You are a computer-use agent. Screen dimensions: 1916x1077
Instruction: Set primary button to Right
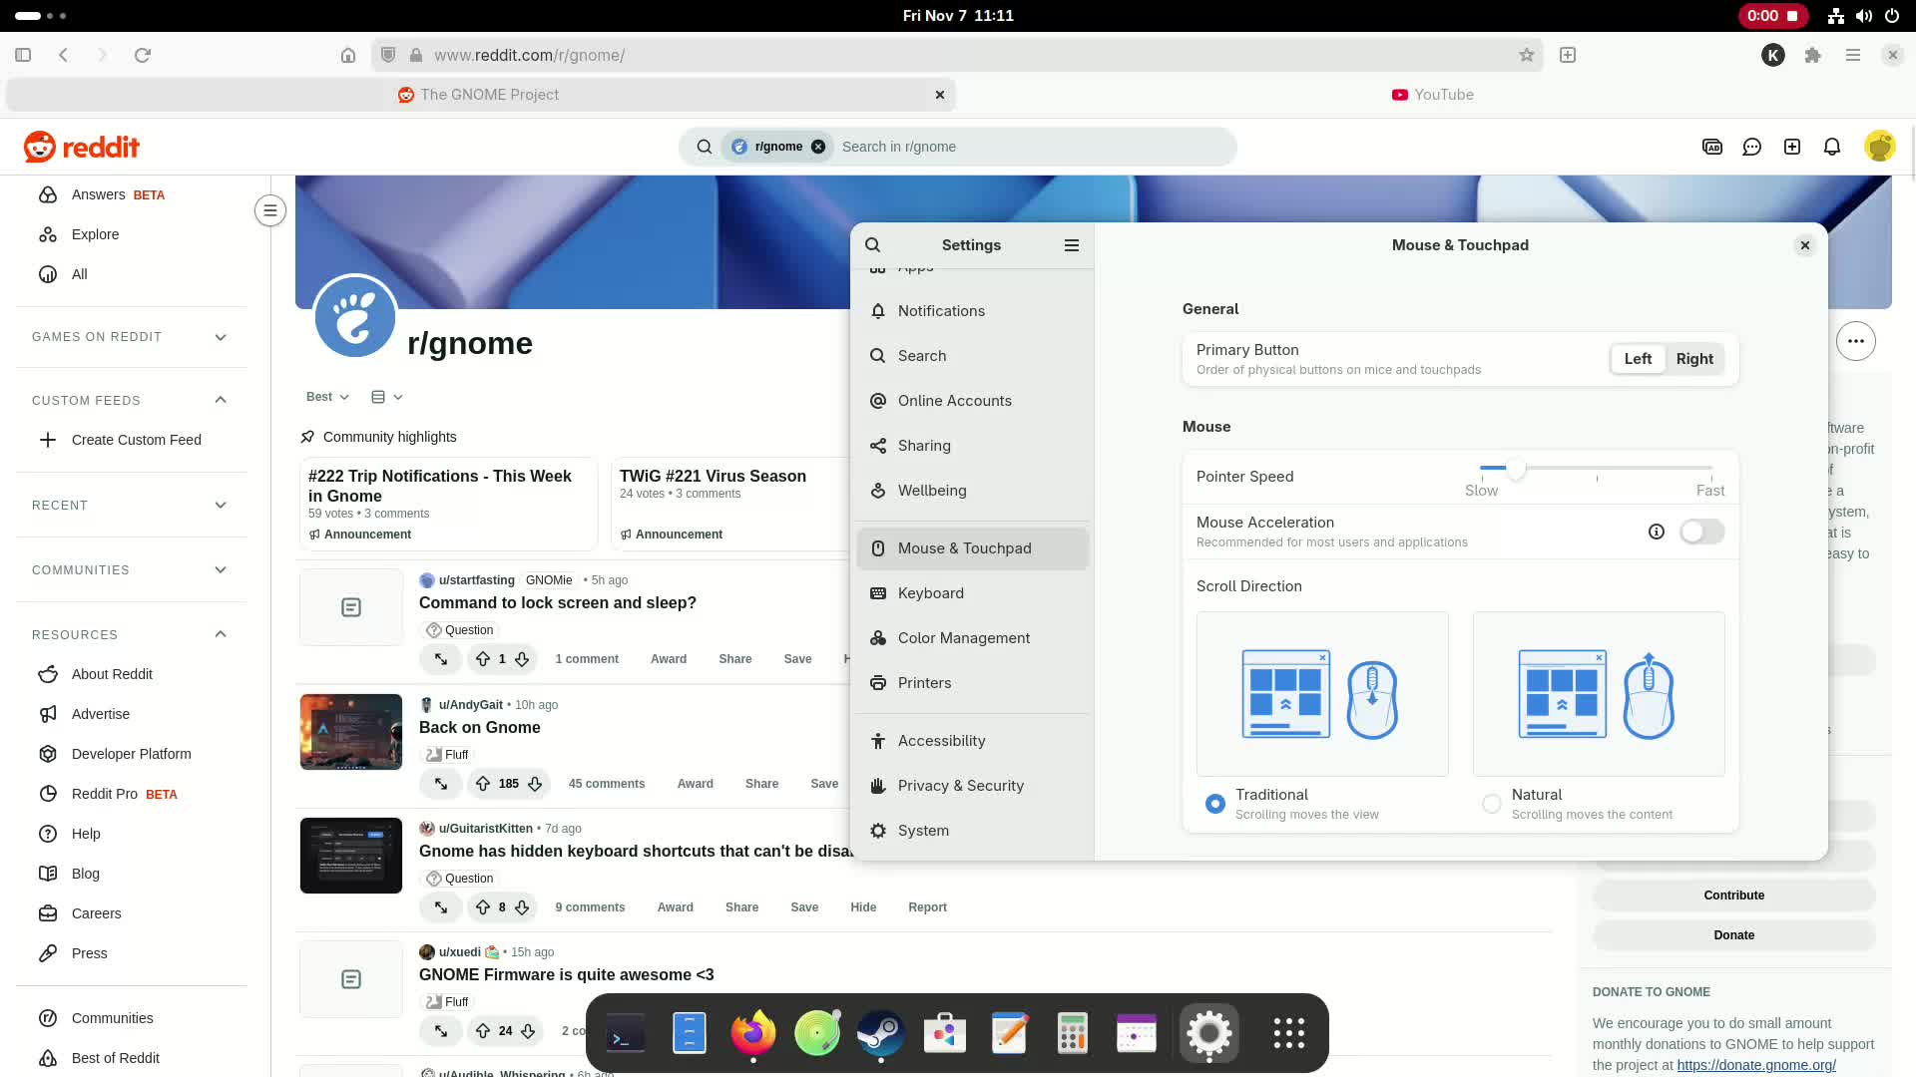pos(1693,359)
